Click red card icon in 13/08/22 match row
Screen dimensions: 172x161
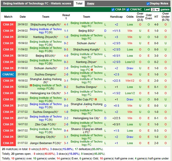pos(31,85)
